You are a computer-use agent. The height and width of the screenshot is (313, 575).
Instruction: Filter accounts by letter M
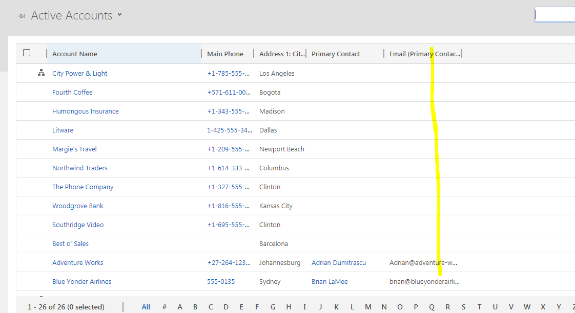[x=368, y=307]
